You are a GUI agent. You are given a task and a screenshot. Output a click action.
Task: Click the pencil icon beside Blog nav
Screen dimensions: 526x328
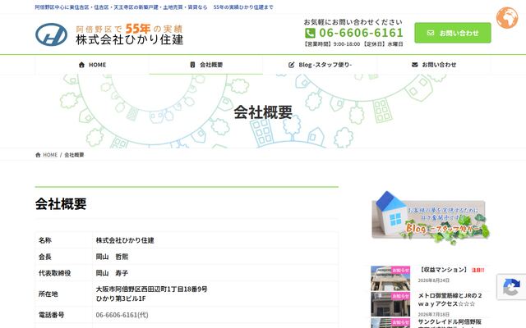pos(291,65)
